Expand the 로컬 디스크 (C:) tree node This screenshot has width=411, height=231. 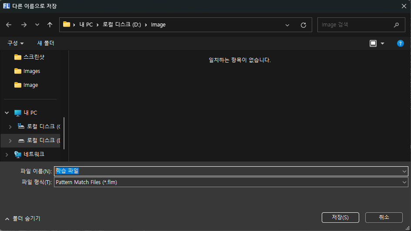[x=10, y=127]
